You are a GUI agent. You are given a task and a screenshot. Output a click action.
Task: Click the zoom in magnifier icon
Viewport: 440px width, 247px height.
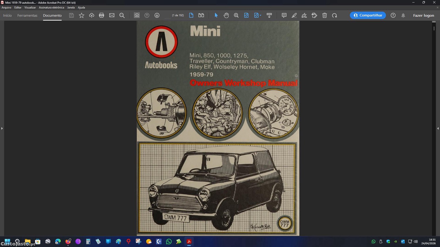[236, 16]
